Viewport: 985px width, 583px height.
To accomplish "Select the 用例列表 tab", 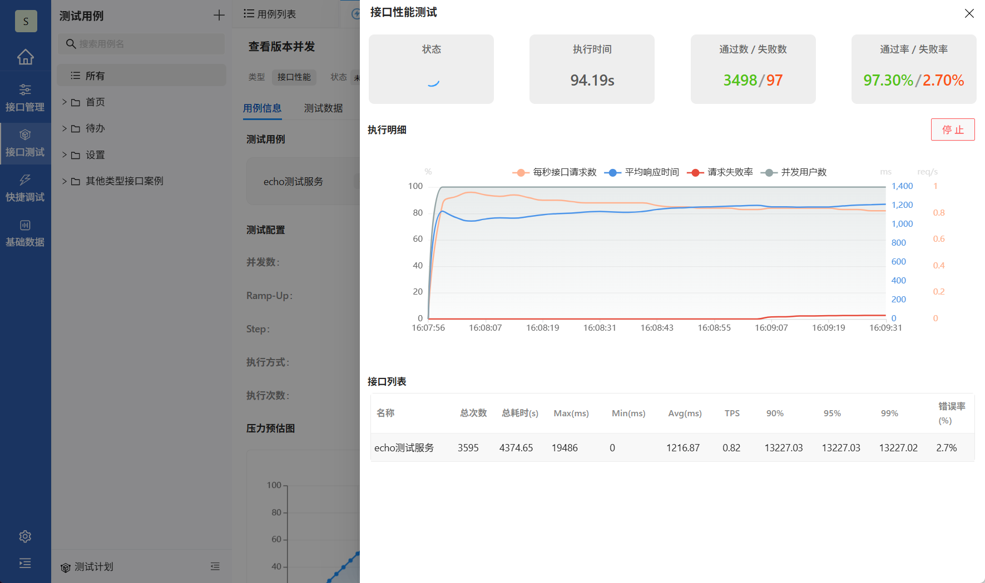I will pyautogui.click(x=270, y=14).
